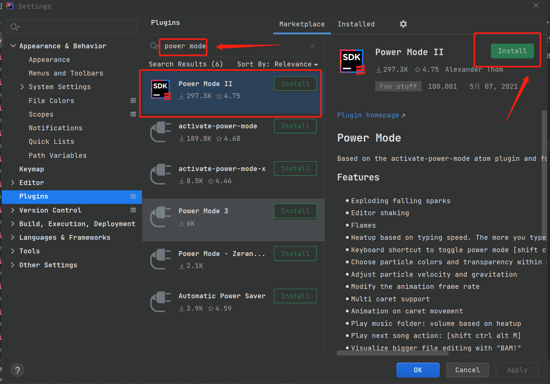Select Path Variables settings item
The image size is (550, 384).
click(58, 156)
